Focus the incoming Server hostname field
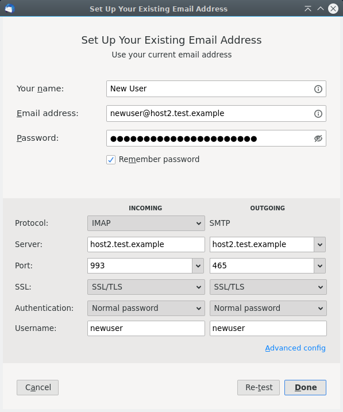The width and height of the screenshot is (343, 412). [x=146, y=245]
